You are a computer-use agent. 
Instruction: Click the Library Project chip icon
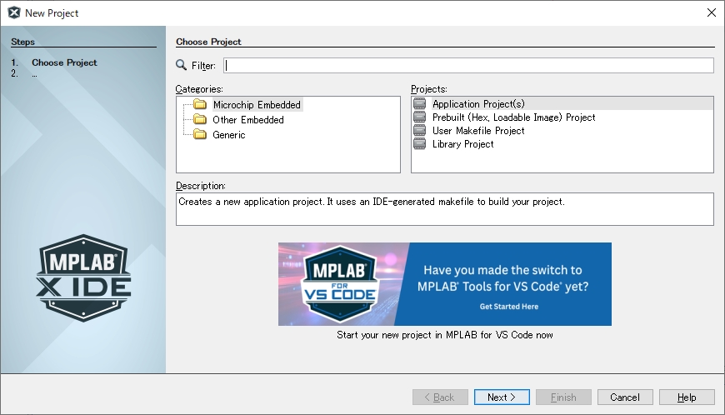(x=420, y=144)
